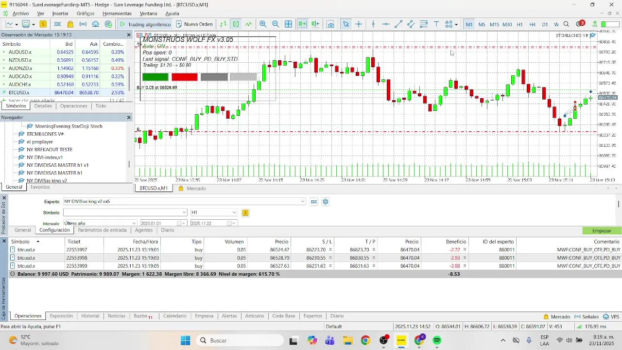Viewport: 622px width, 350px height.
Task: Select the crosshair tool
Action: [x=359, y=24]
